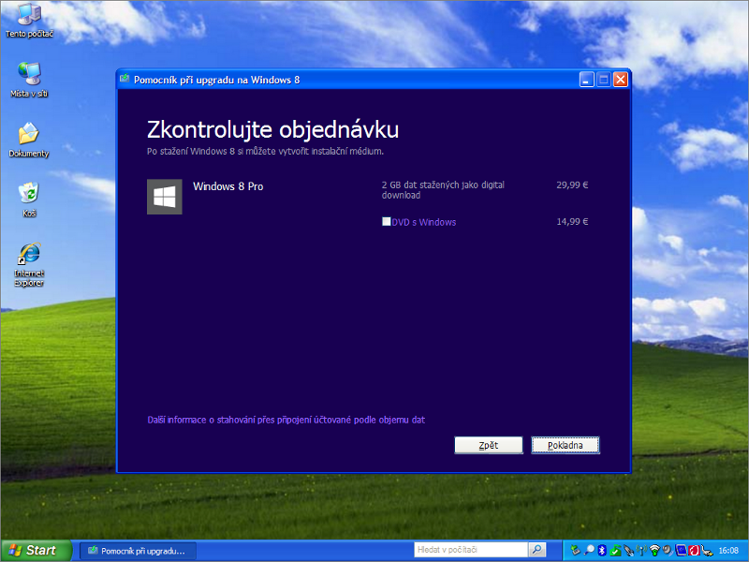Click the green Wi-Fi signal tray icon
Image resolution: width=749 pixels, height=562 pixels.
[x=654, y=550]
